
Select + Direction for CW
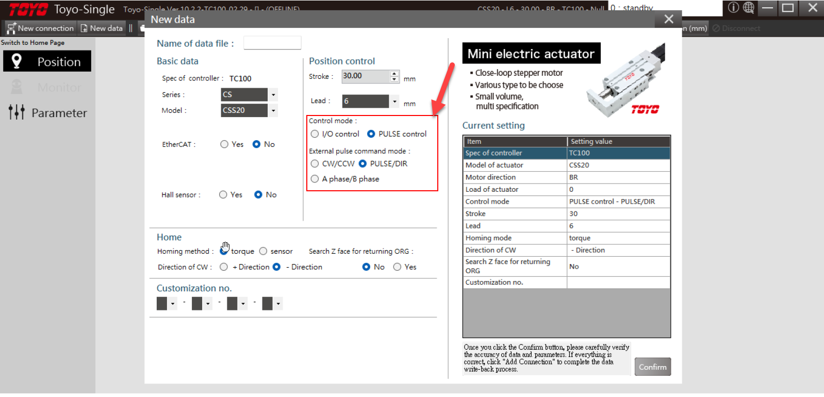(224, 267)
